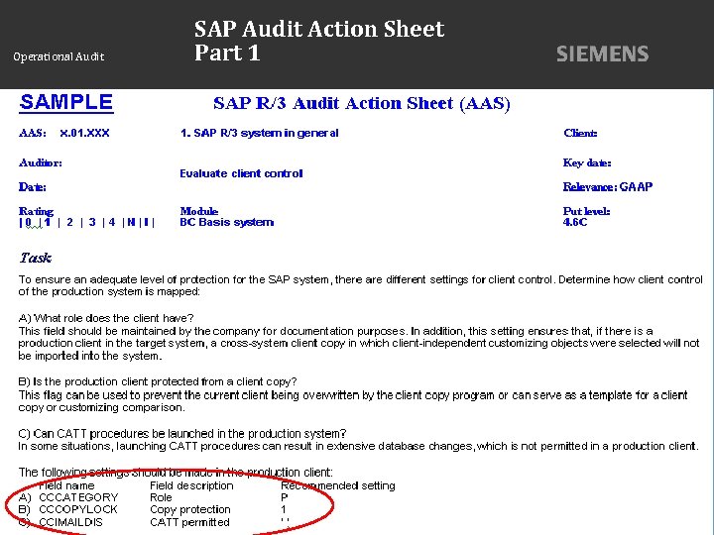Click the 'Key date:' label

pyautogui.click(x=587, y=162)
